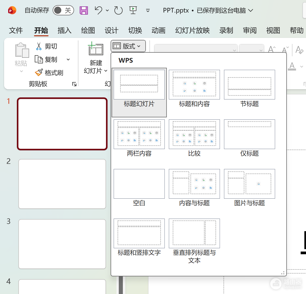
Task: Switch to the 设计 tab
Action: 111,30
